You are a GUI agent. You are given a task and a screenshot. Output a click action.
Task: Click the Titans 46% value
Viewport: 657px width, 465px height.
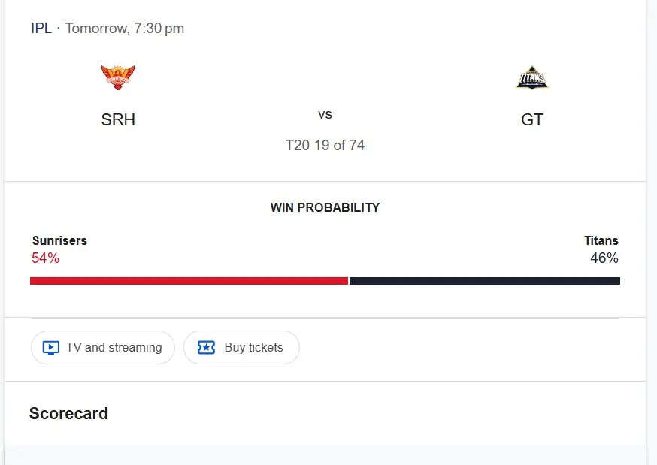(x=604, y=258)
